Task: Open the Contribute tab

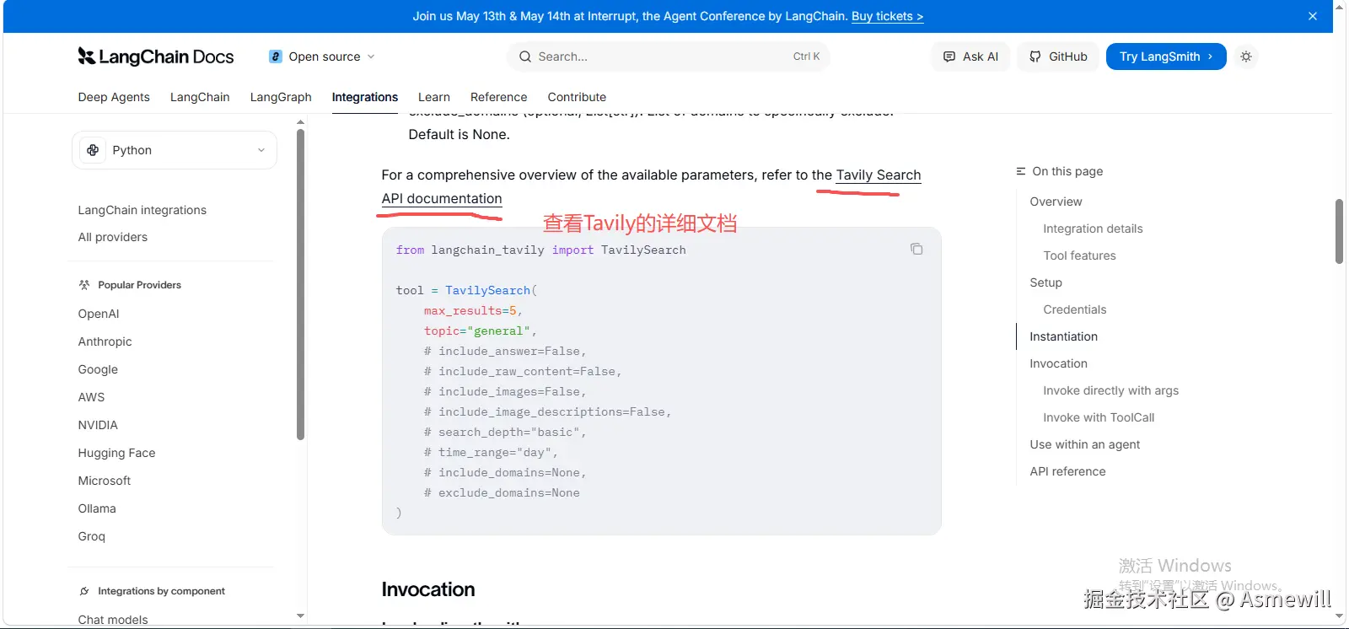Action: click(x=577, y=97)
